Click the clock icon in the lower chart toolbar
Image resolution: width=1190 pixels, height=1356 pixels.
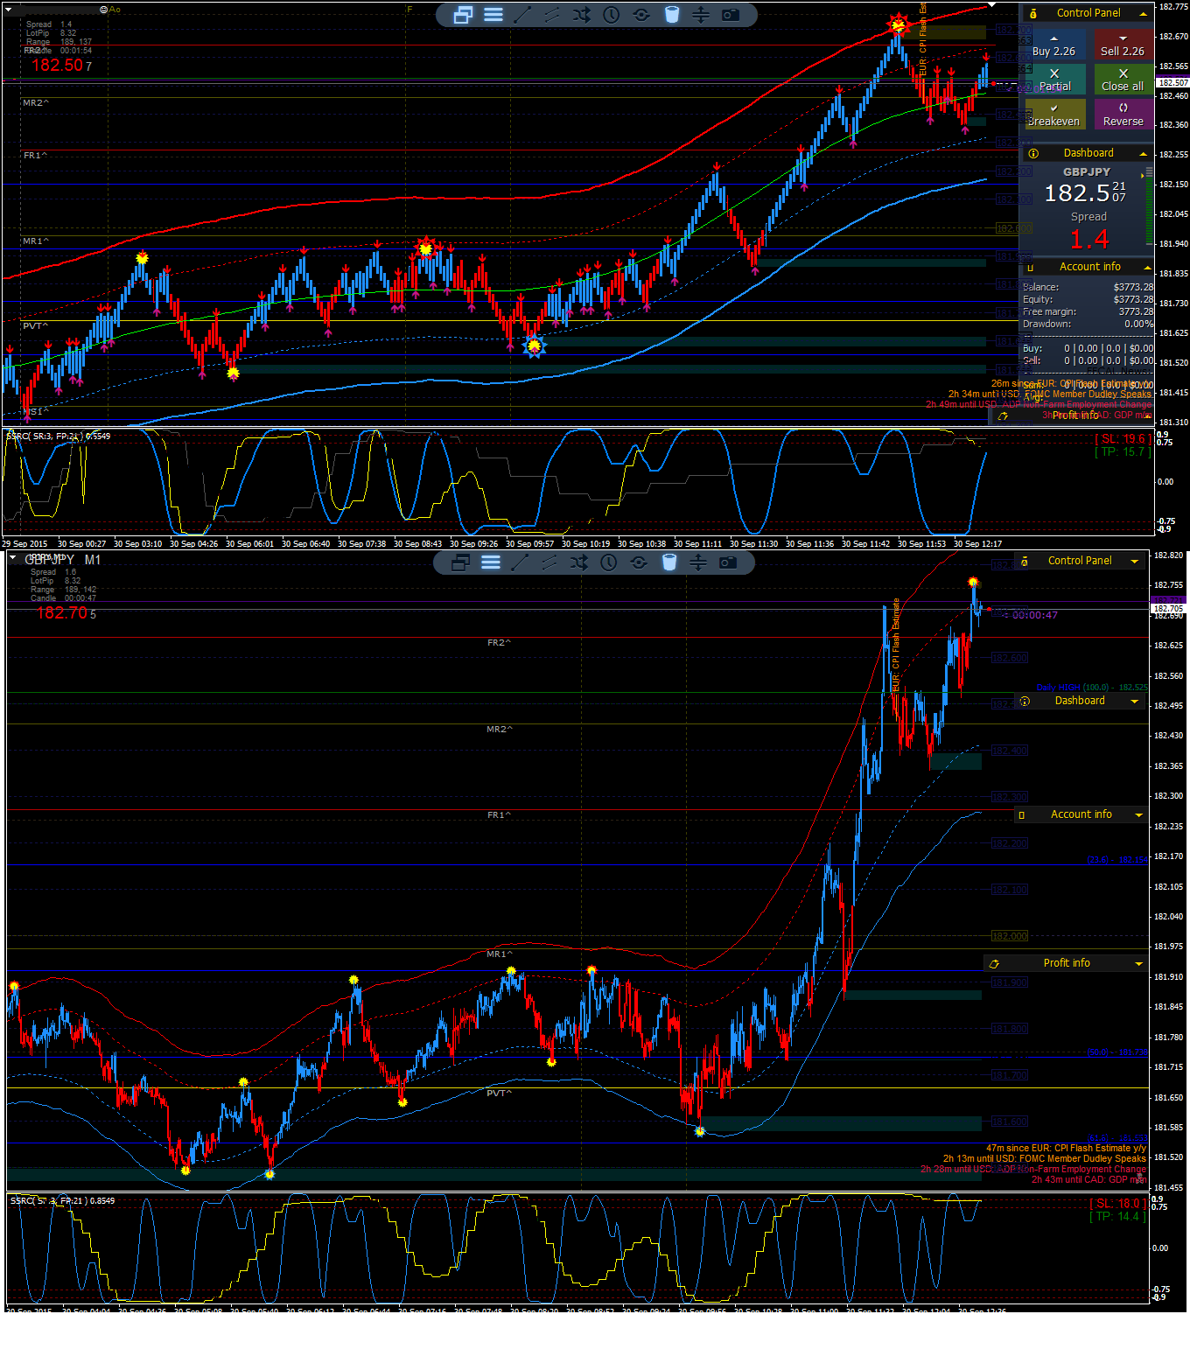(608, 563)
